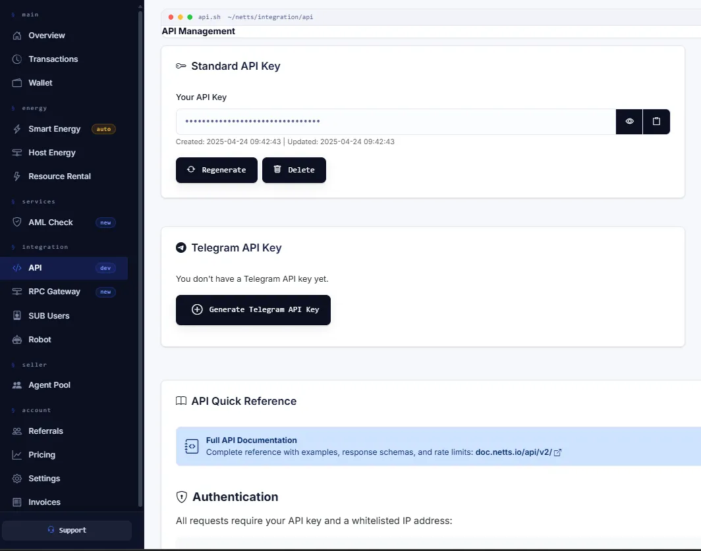Viewport: 701px width, 551px height.
Task: Click the 'auto' badge beside Smart Energy
Action: click(103, 129)
